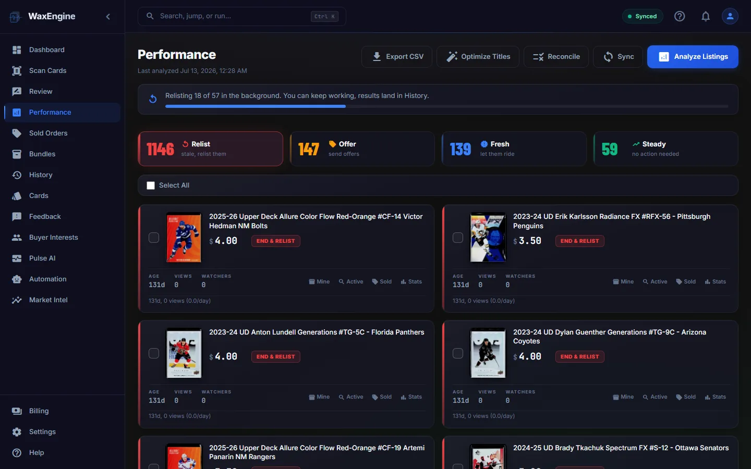Click End & Relist on Anton Lundell listing

(276, 357)
